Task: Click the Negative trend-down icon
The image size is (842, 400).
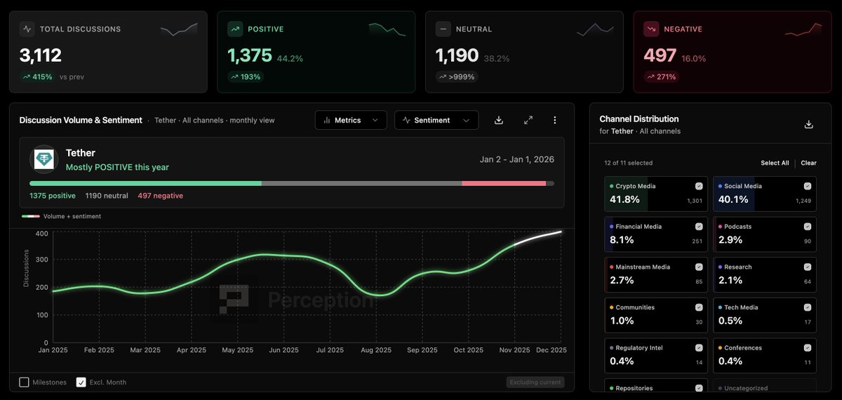Action: 651,29
